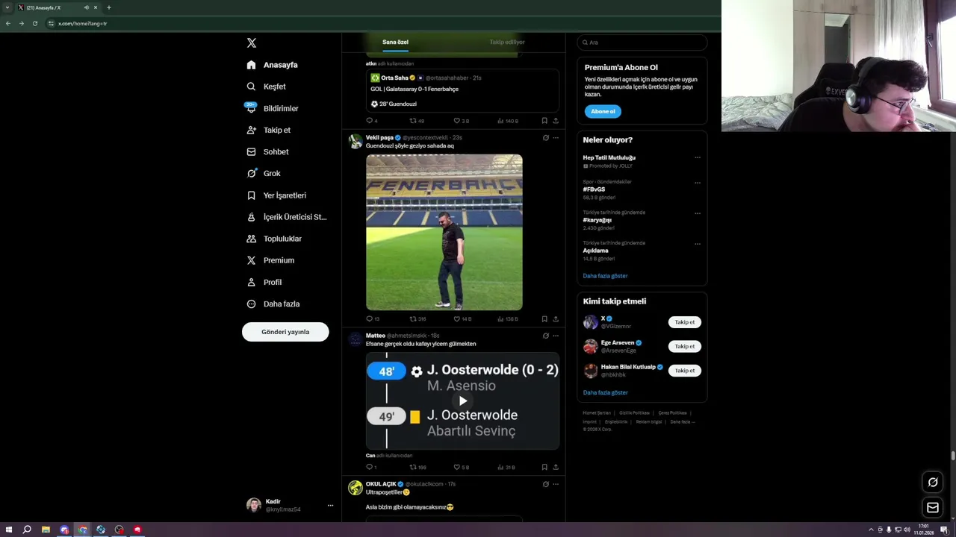Open options for #FBvGS trend
956x537 pixels.
(698, 183)
